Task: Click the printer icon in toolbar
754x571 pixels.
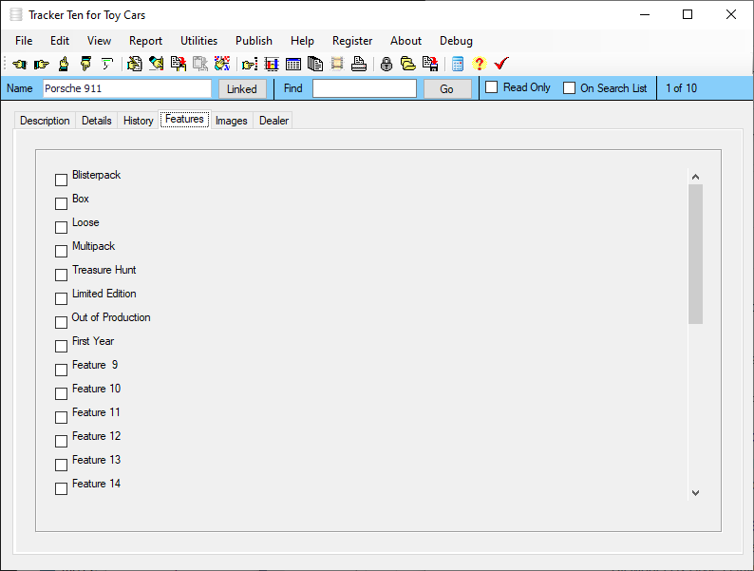Action: [359, 64]
